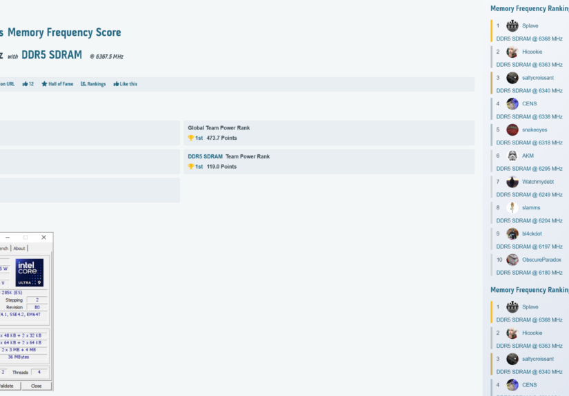569x396 pixels.
Task: Open AKM stormtrooper avatar
Action: [512, 156]
